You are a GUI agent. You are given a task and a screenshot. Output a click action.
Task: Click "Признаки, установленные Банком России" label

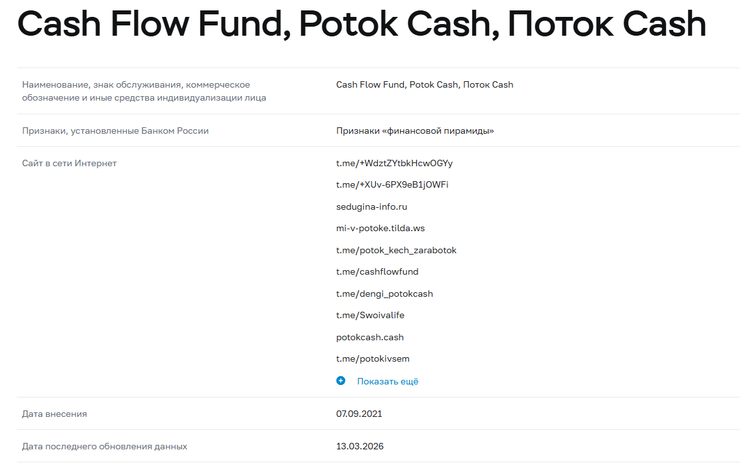coord(115,131)
